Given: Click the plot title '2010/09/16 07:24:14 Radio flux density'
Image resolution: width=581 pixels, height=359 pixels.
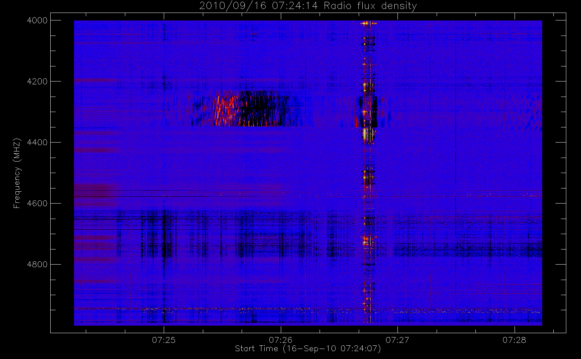Looking at the screenshot, I should tap(308, 6).
